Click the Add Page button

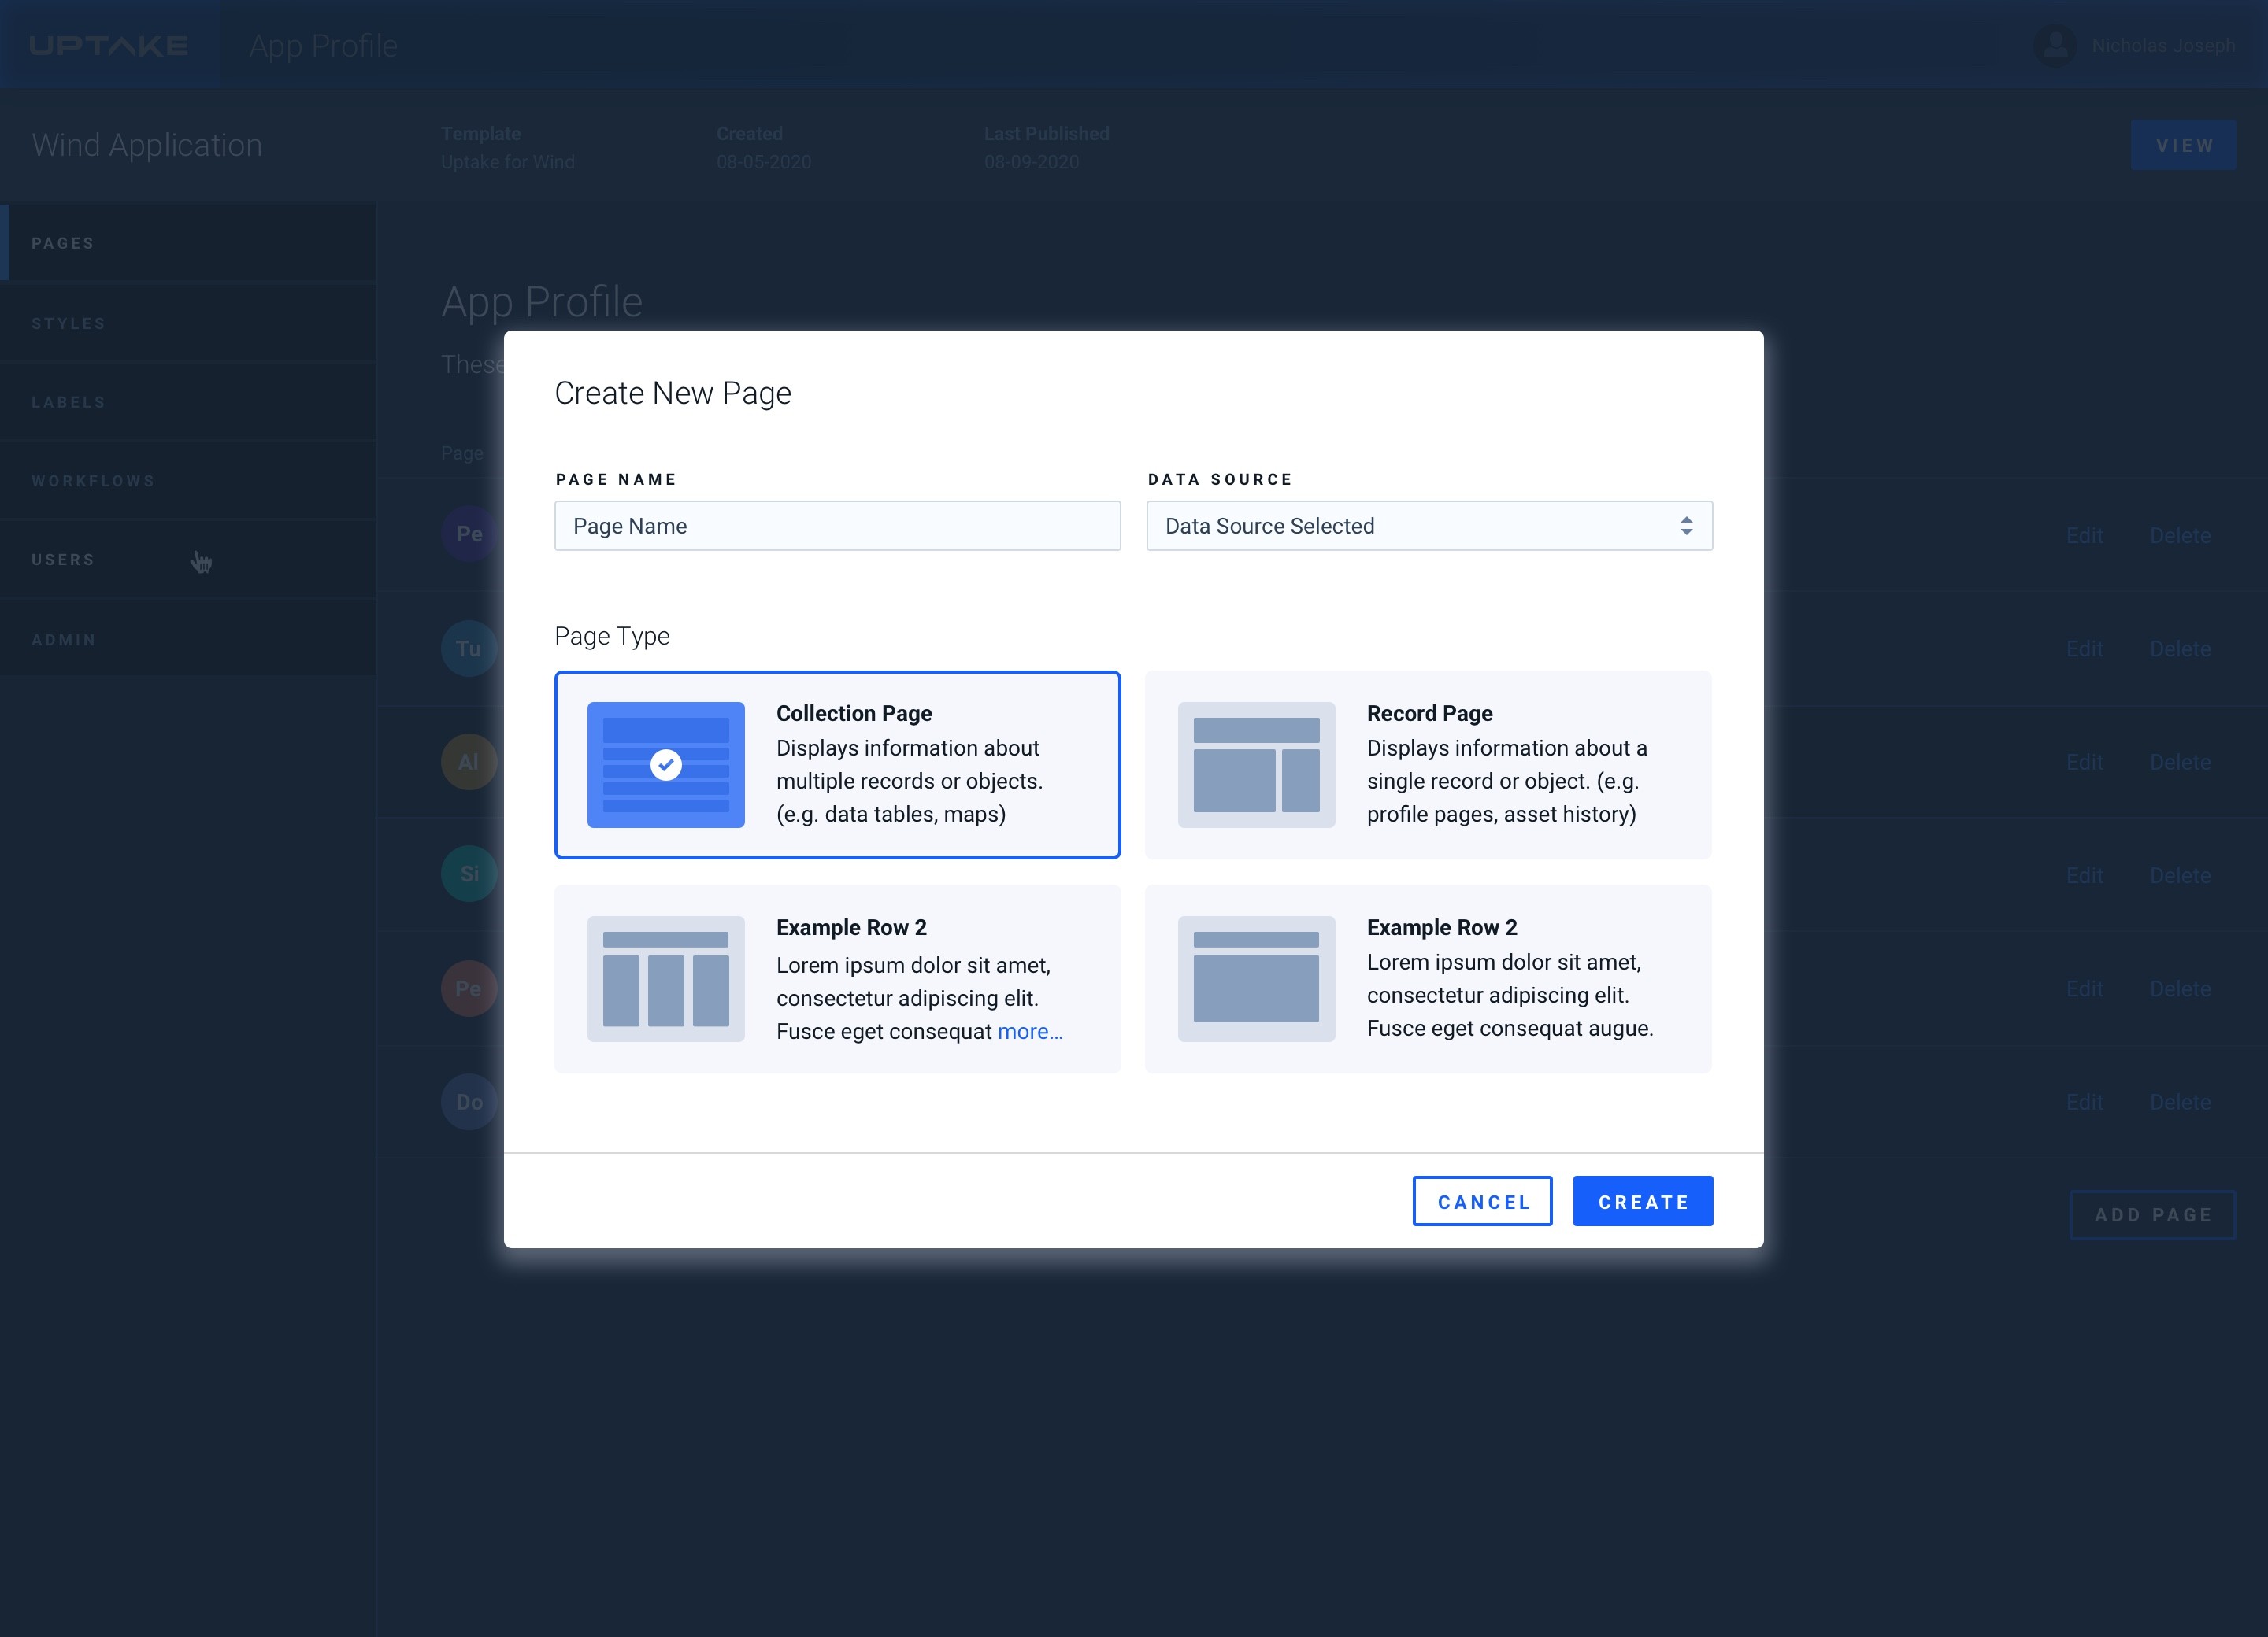(2152, 1215)
